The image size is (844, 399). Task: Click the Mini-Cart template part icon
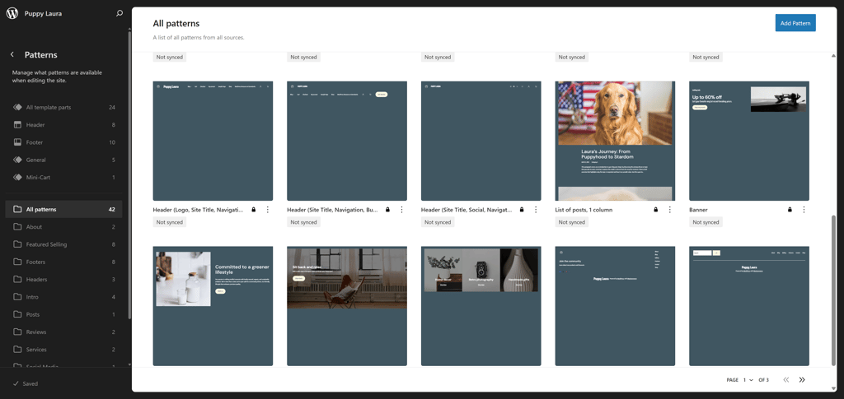tap(17, 177)
